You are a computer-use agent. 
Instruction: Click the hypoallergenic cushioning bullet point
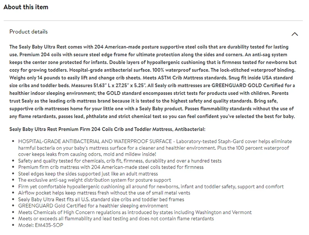(151, 187)
